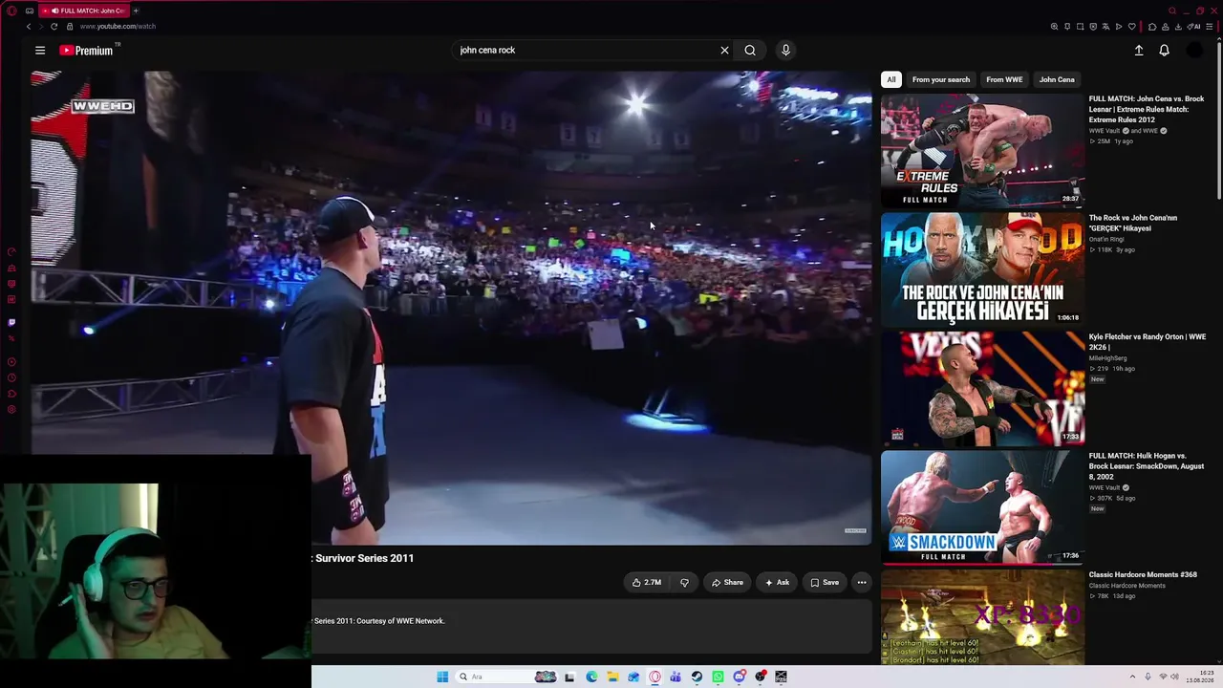Open Hulk Hogan vs Brock Lesnar thumbnail
Viewport: 1223px width, 688px height.
982,507
